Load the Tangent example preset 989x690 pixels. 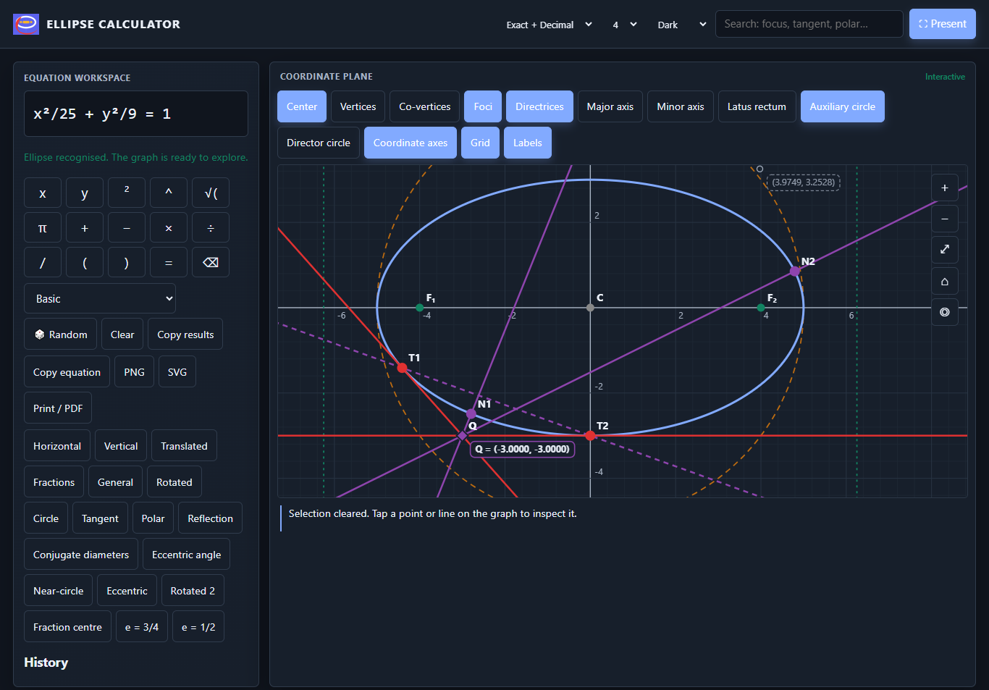click(100, 518)
